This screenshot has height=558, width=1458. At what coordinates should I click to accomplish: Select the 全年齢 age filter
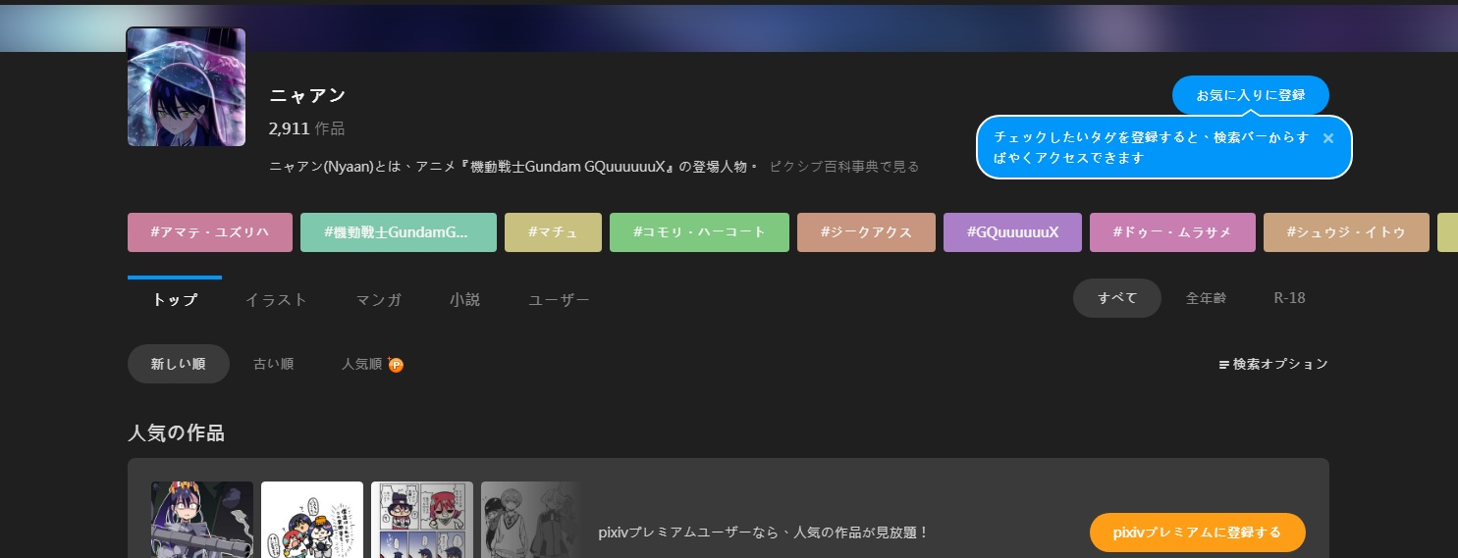tap(1206, 298)
